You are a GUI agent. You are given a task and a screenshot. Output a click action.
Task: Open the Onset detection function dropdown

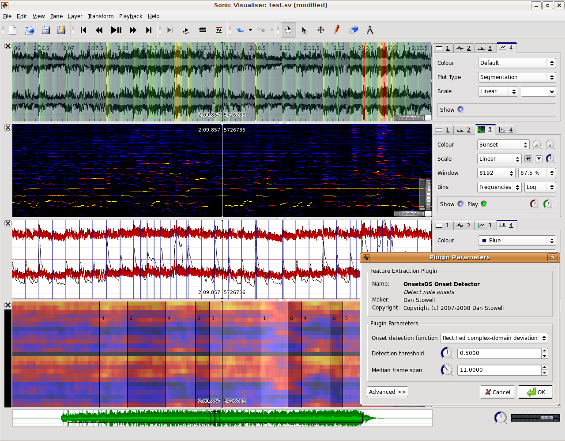494,338
